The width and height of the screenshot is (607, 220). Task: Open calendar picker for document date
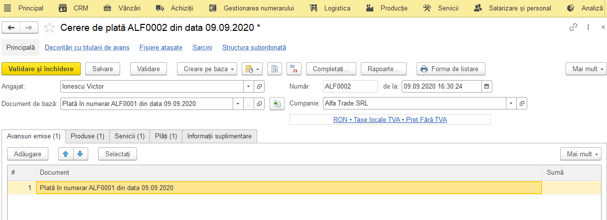(487, 86)
